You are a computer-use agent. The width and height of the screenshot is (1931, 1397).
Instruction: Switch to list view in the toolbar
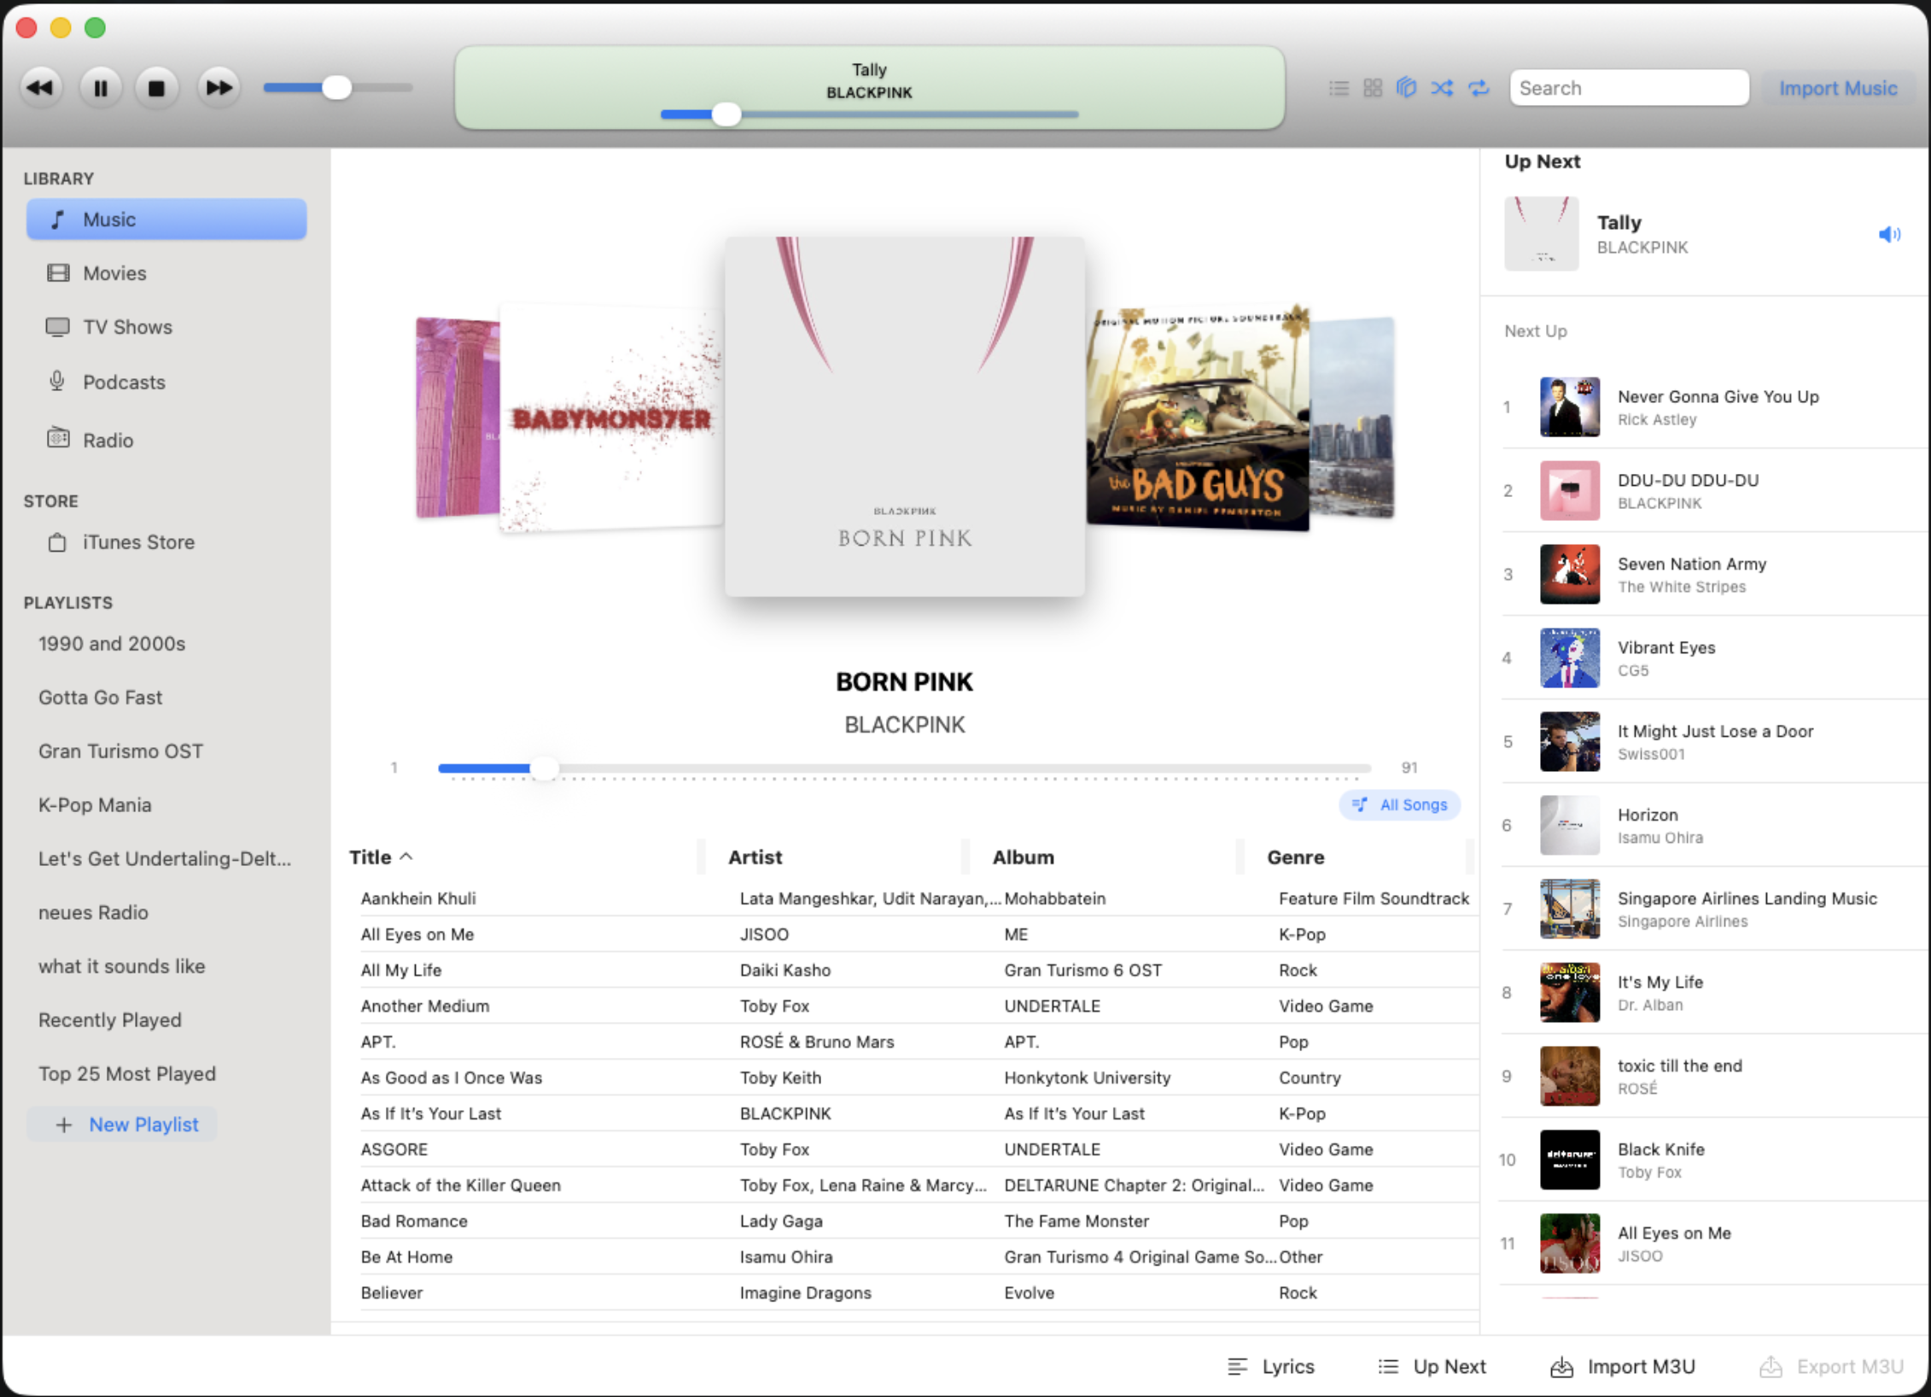1339,87
